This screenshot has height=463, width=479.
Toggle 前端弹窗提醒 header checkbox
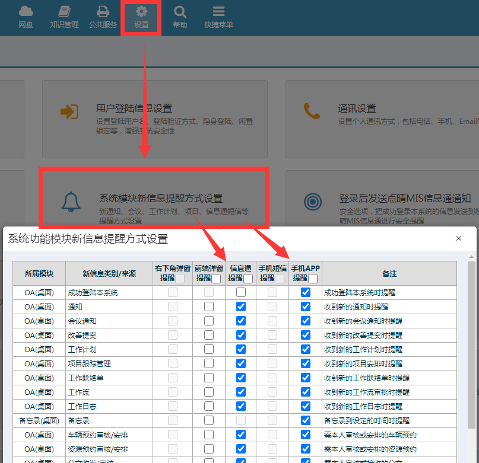(216, 278)
